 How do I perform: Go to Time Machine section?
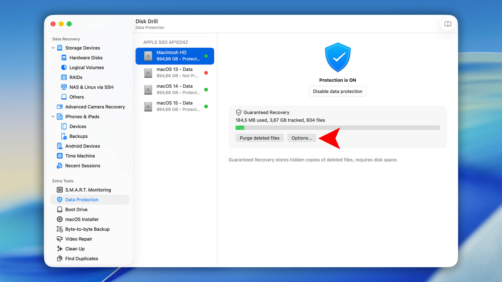[90, 156]
